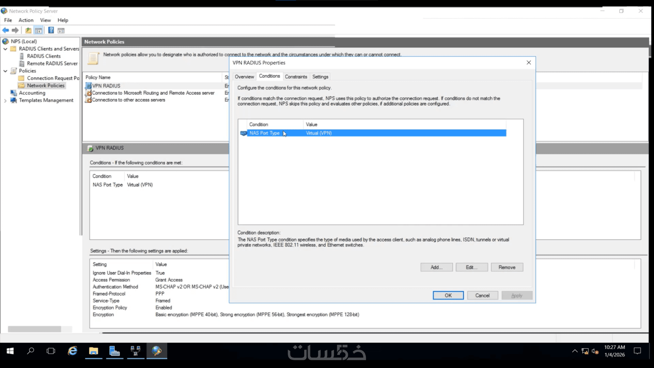
Task: Click the Up One Level folder icon
Action: pyautogui.click(x=28, y=30)
